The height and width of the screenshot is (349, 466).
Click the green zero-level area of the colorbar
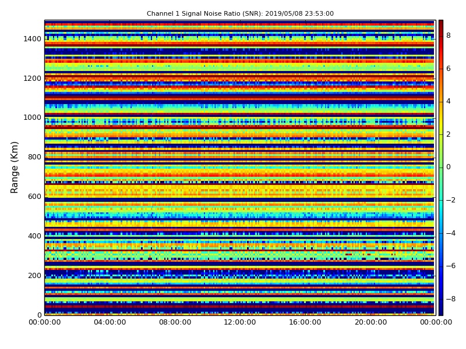click(441, 168)
